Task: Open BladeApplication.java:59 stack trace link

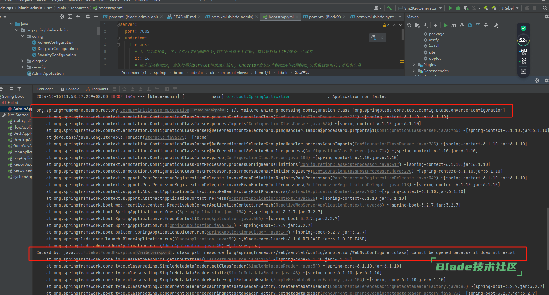Action: coord(204,239)
